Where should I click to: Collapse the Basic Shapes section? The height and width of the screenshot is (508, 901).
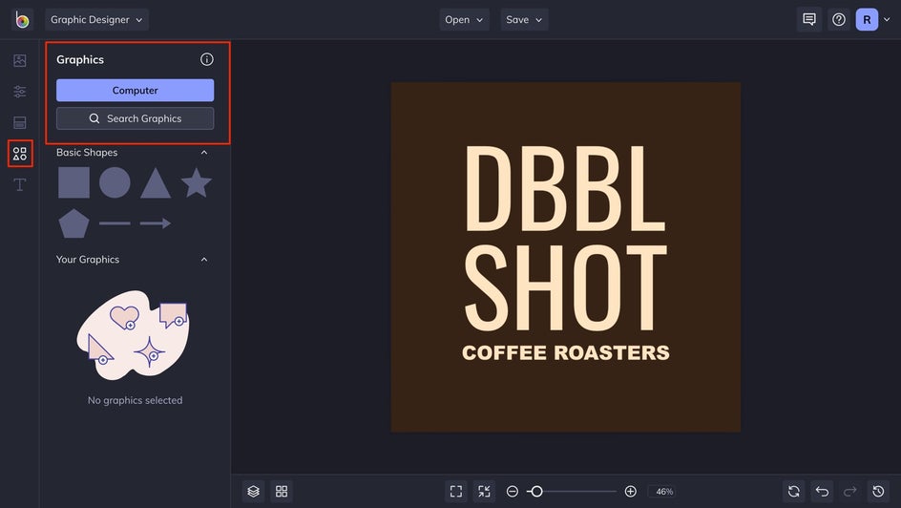pos(204,152)
